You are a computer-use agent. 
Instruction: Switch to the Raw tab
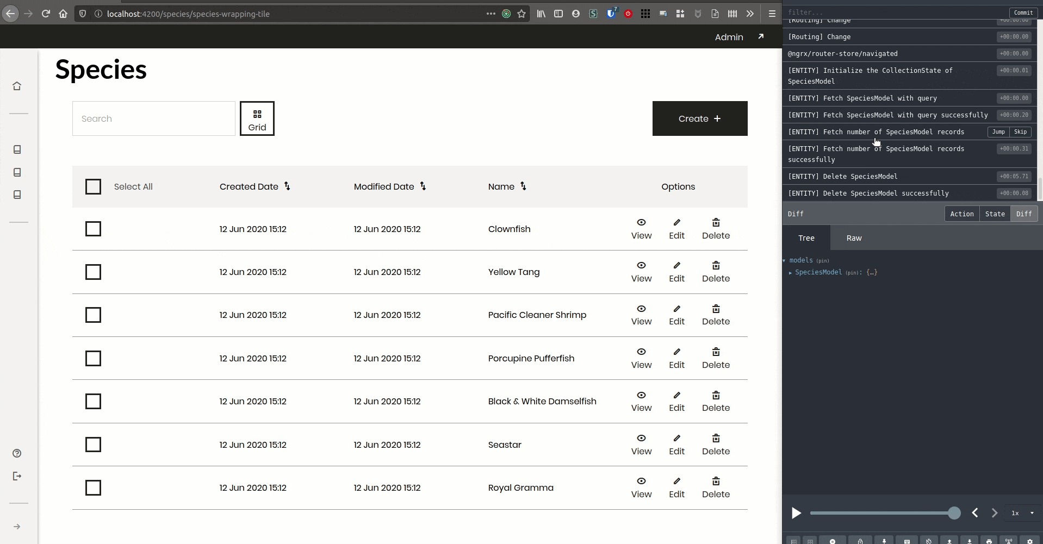(854, 238)
